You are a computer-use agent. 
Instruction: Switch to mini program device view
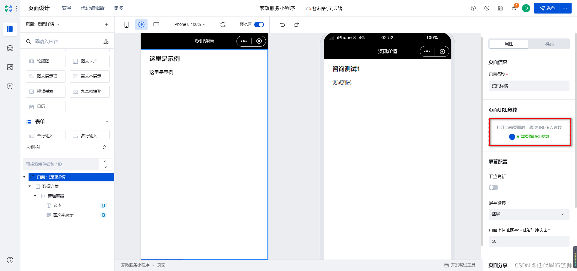[141, 25]
